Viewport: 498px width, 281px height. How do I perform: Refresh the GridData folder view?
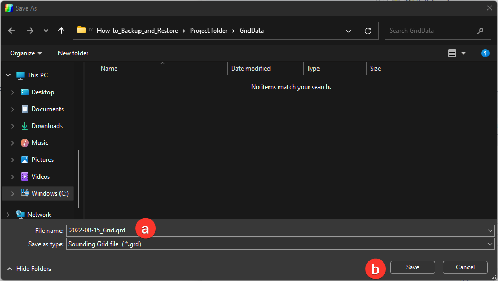[x=368, y=31]
